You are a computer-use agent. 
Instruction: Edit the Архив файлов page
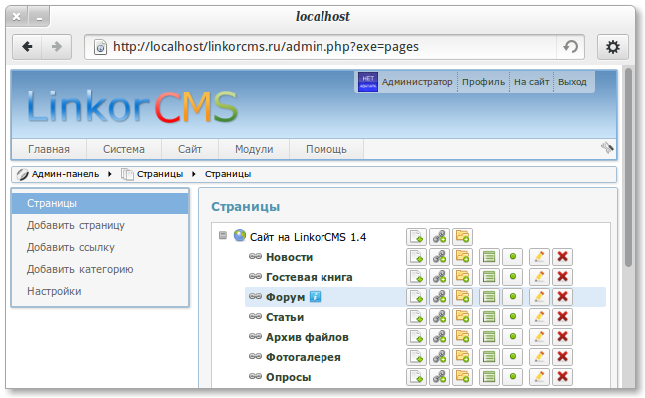539,337
